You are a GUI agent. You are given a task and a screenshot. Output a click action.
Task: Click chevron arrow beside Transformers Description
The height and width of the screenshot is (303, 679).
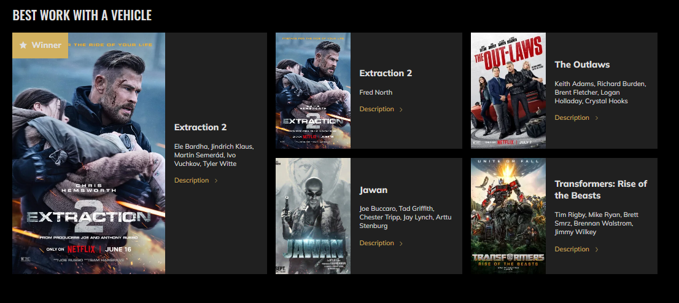597,250
